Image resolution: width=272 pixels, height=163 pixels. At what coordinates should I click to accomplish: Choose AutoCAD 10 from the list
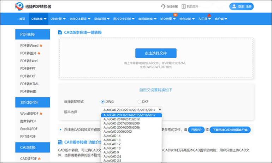131,148
